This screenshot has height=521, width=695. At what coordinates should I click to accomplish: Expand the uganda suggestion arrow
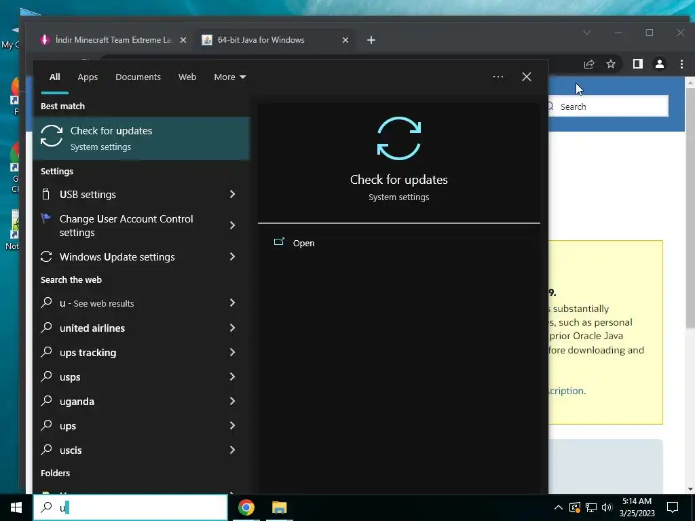232,401
